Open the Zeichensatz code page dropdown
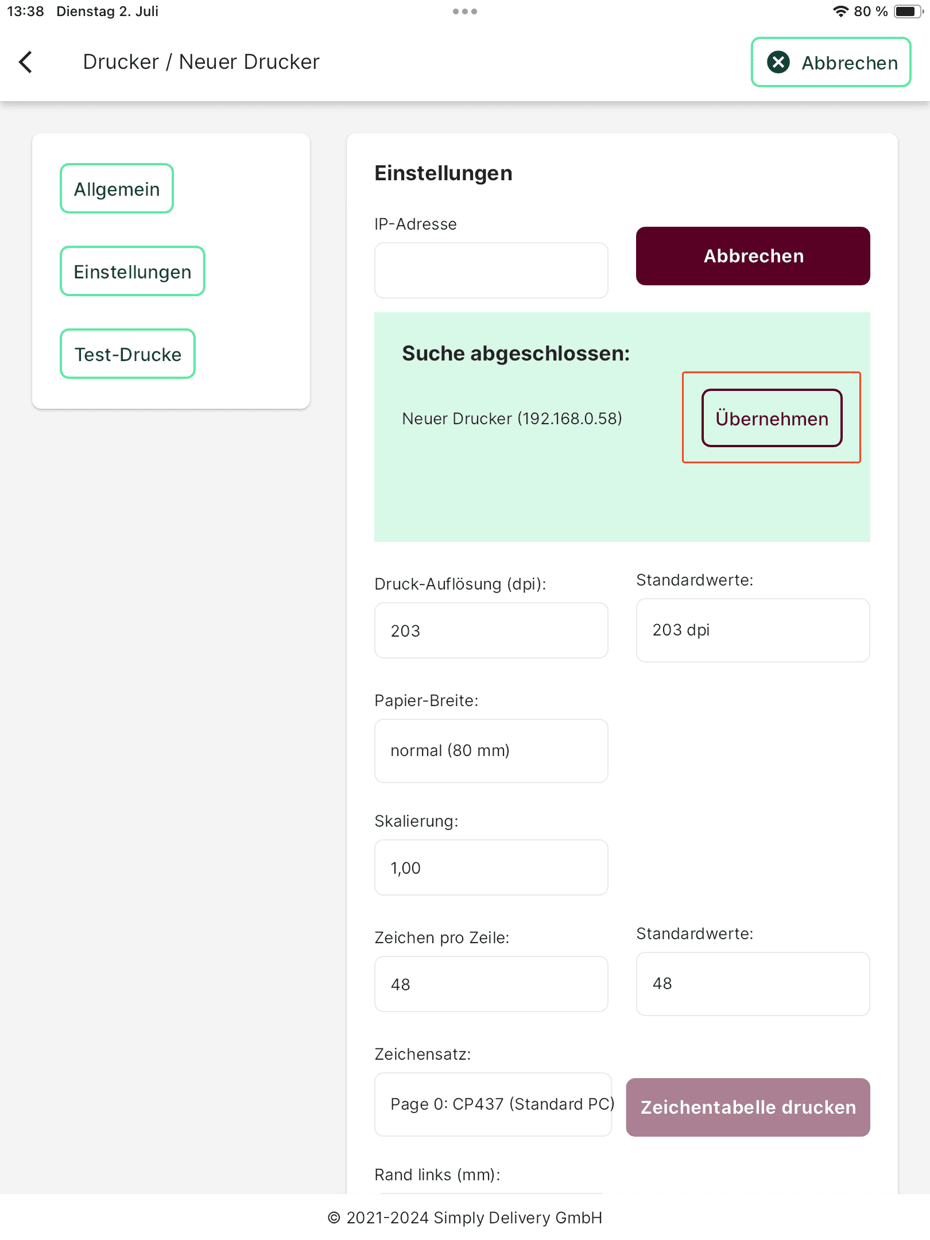This screenshot has height=1240, width=930. (493, 1105)
